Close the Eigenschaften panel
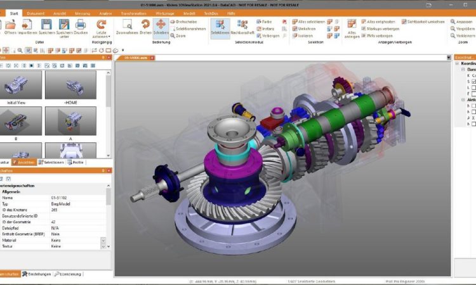This screenshot has height=285, width=476. tap(109, 171)
